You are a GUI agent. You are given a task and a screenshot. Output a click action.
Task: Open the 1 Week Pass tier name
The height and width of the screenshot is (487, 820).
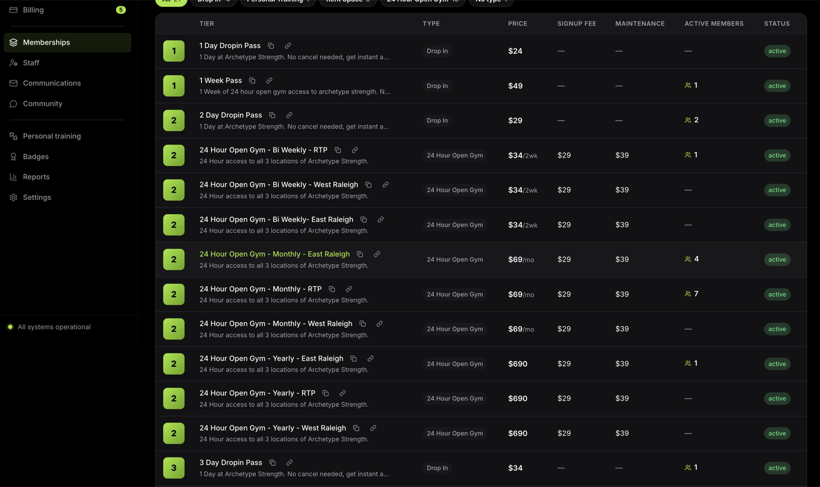tap(220, 80)
